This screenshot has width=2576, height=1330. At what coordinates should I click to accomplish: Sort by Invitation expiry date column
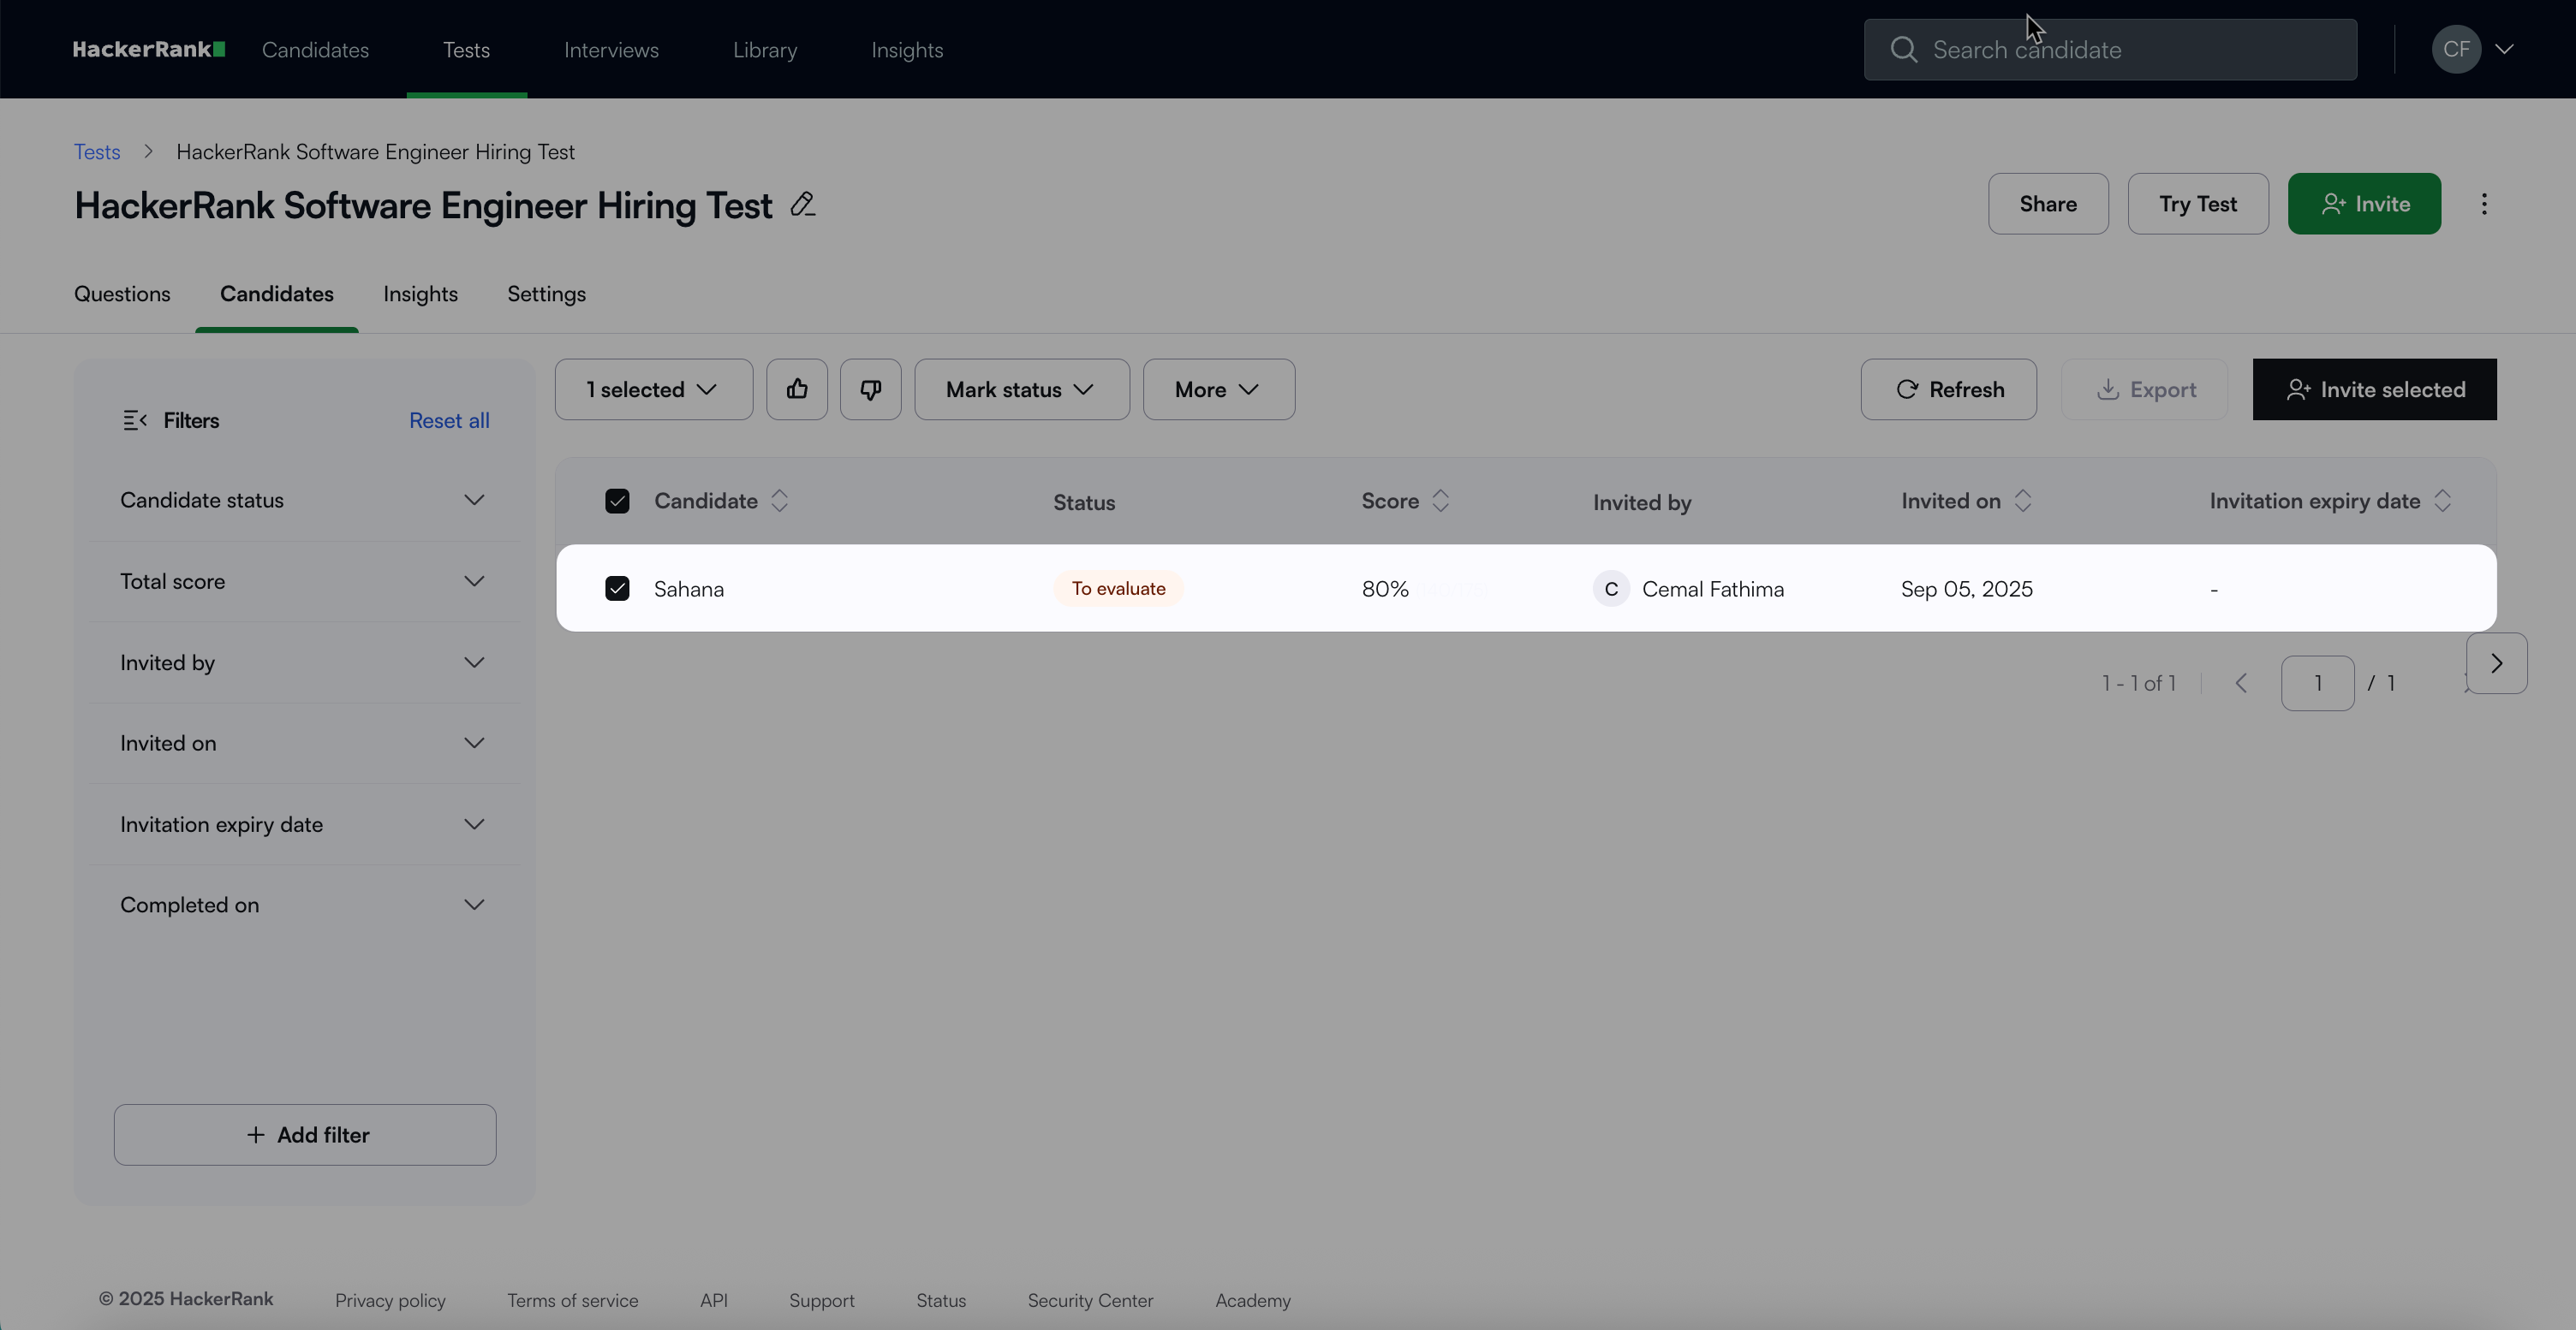tap(2442, 502)
